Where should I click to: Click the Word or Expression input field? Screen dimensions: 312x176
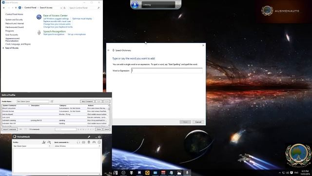click(x=167, y=70)
